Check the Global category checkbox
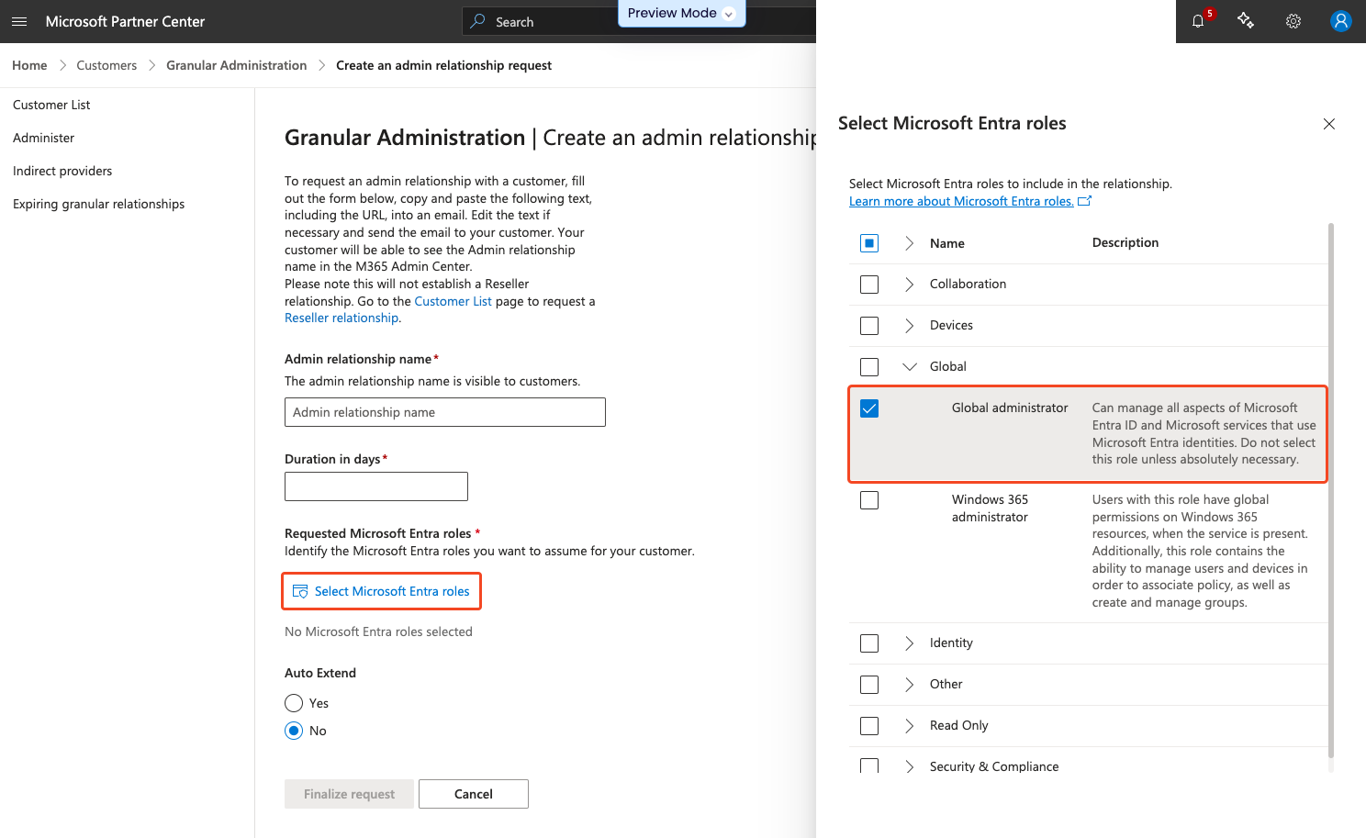Screen dimensions: 1366x838 click(869, 367)
